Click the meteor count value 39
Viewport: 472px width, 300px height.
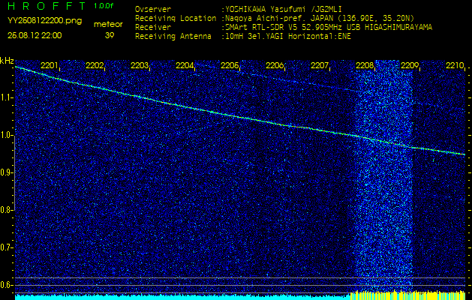click(109, 35)
